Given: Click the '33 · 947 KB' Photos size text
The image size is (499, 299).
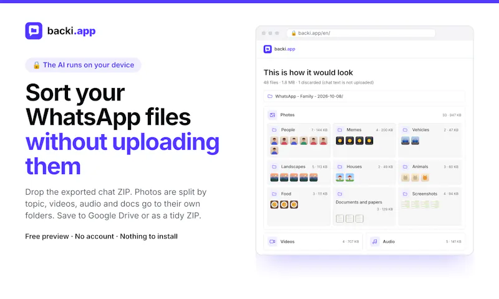Looking at the screenshot, I should (x=452, y=115).
